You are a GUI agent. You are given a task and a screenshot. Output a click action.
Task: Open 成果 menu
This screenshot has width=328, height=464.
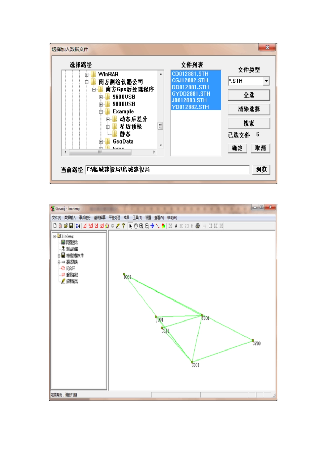tap(126, 218)
